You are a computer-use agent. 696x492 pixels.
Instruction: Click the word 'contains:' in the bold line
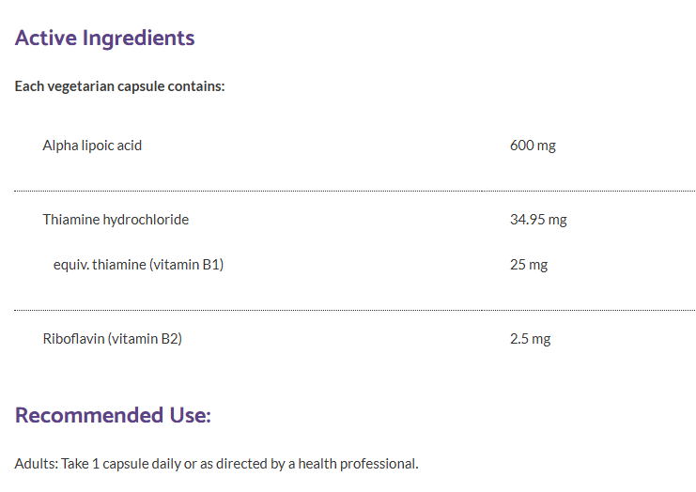point(196,86)
